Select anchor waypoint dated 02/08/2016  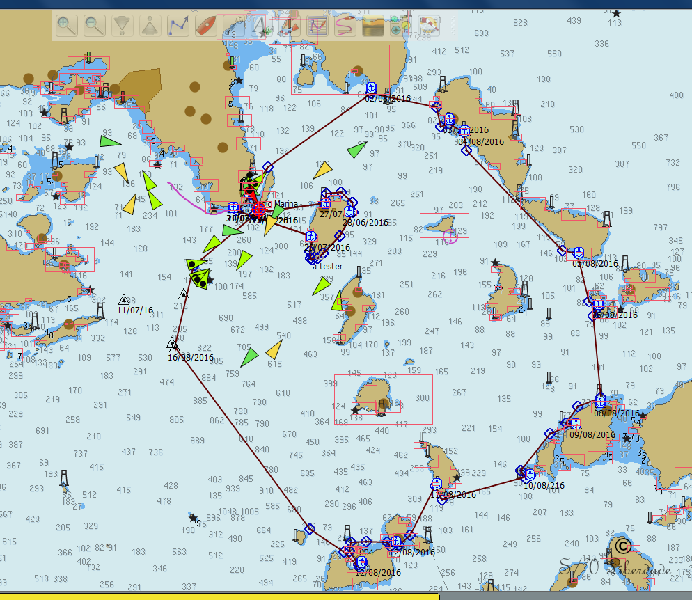tap(371, 88)
